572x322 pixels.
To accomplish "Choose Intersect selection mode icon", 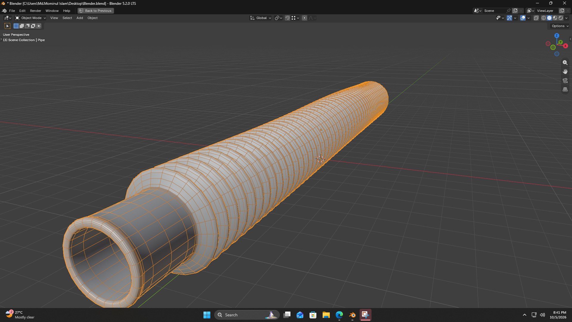I will point(39,26).
